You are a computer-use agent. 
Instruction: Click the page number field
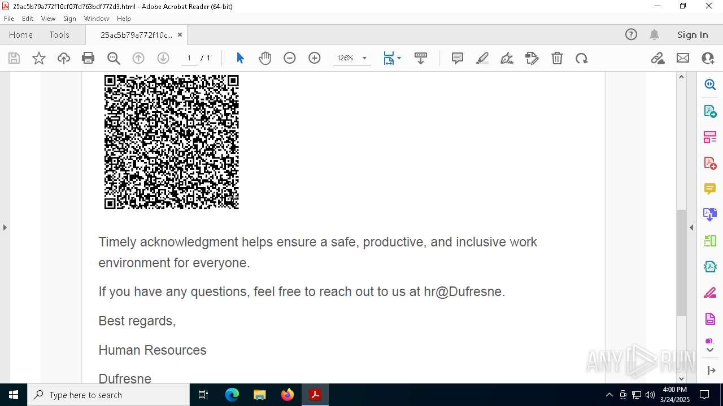[189, 58]
